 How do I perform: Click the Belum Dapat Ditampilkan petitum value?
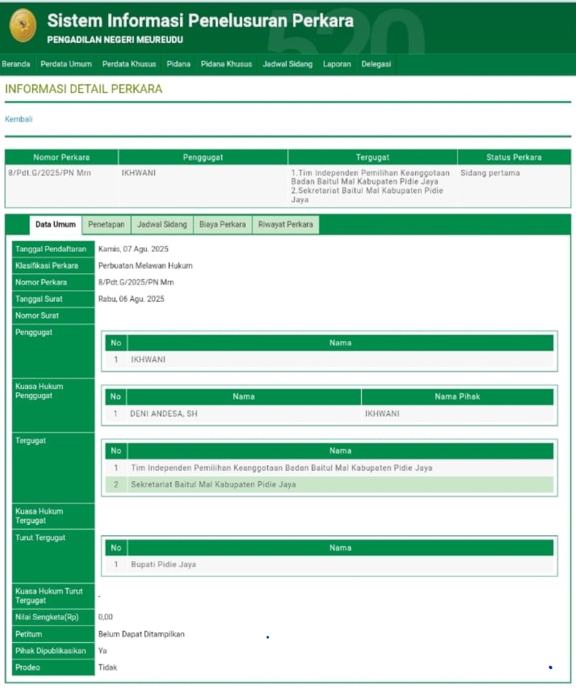click(x=142, y=634)
